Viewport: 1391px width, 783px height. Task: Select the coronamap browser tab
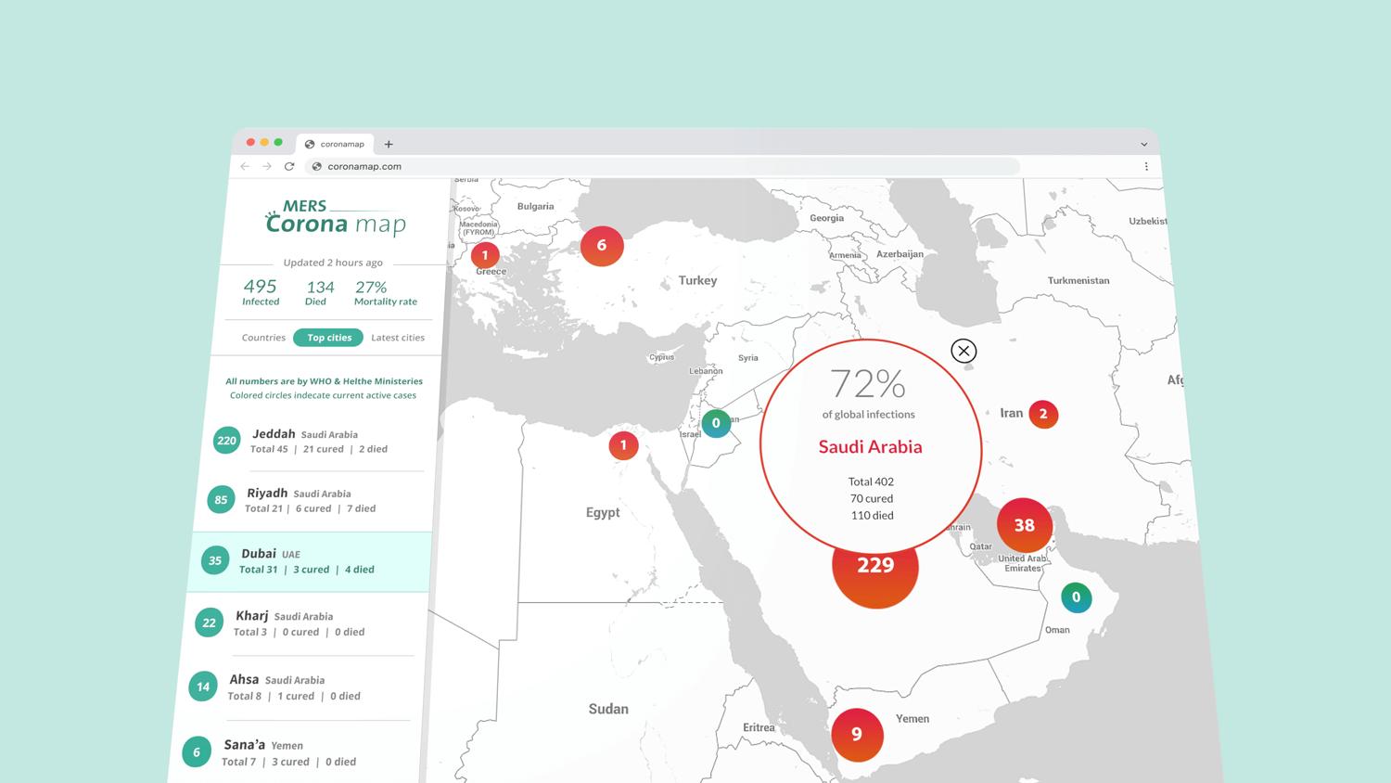coord(335,144)
